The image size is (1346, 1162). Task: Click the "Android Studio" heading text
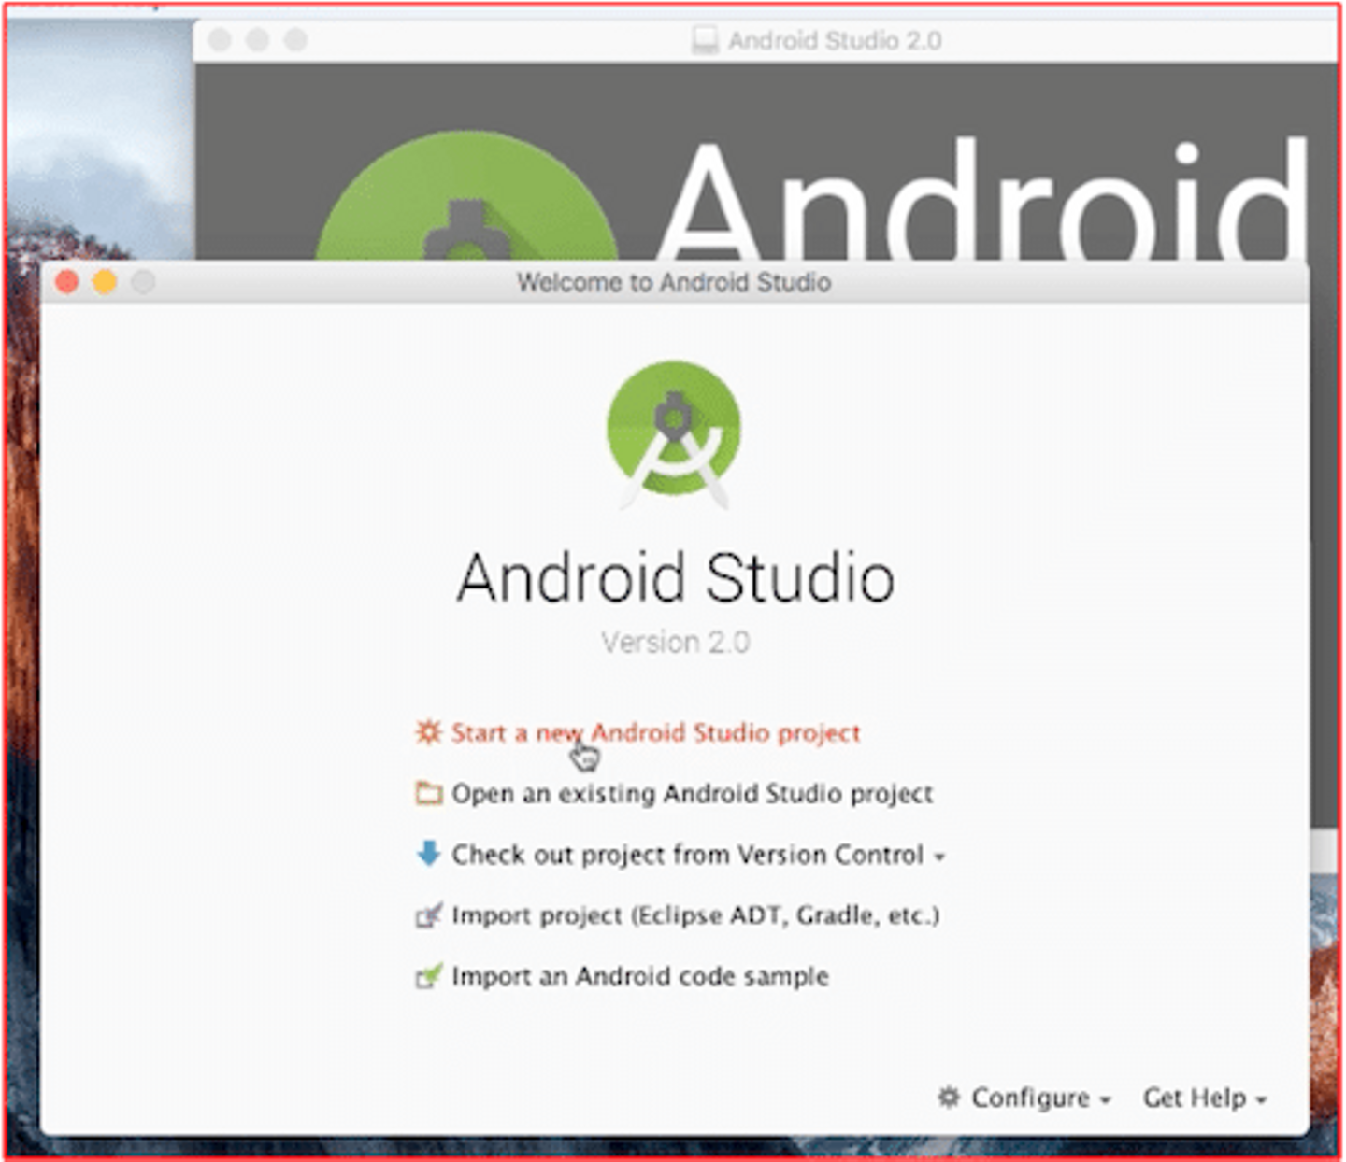tap(675, 577)
